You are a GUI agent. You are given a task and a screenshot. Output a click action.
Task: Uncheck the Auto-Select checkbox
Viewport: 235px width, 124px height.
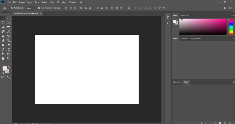pyautogui.click(x=12, y=8)
